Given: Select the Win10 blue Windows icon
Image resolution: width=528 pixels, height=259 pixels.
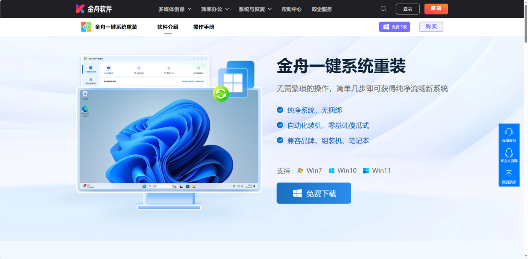Looking at the screenshot, I should [332, 170].
